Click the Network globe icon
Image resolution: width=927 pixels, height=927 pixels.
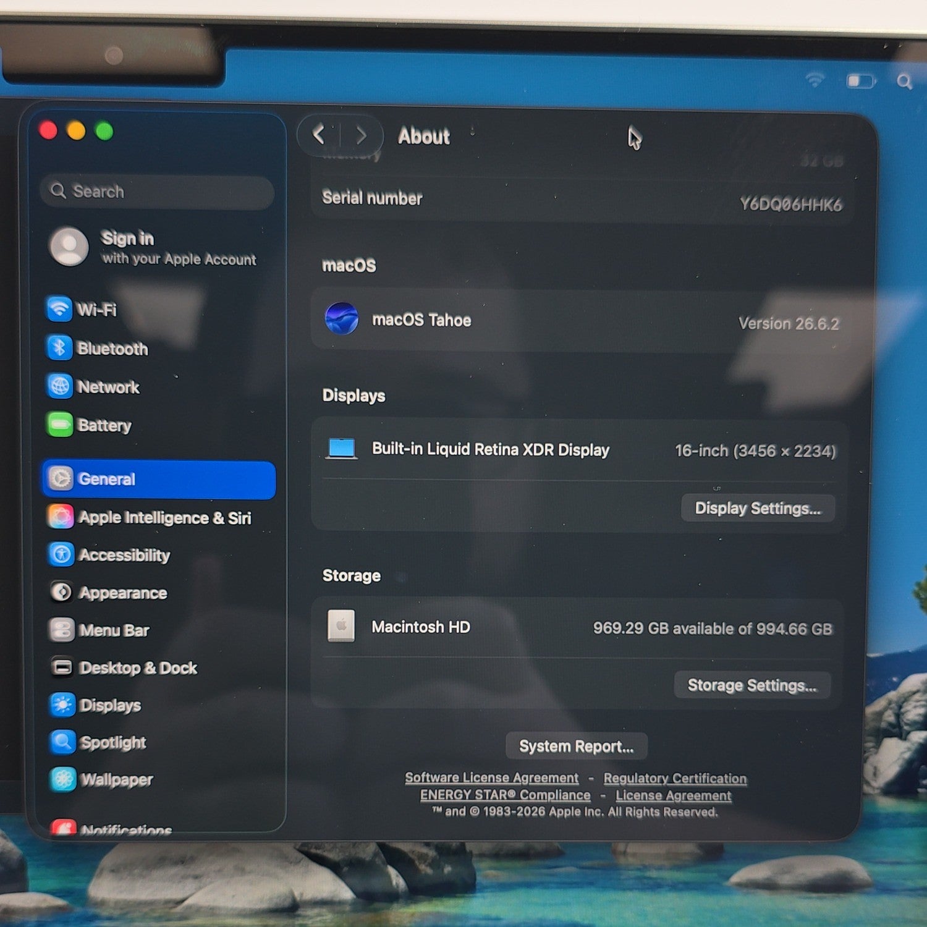pyautogui.click(x=60, y=386)
